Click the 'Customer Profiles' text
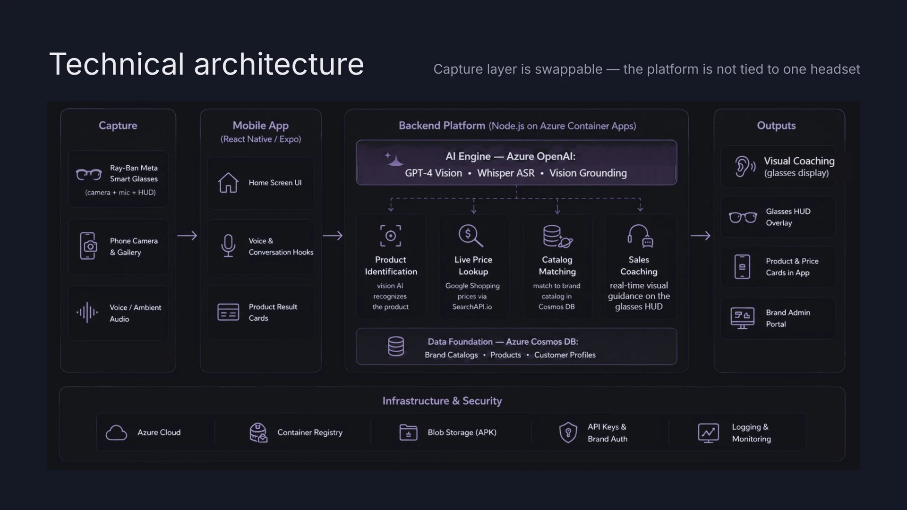 tap(565, 355)
